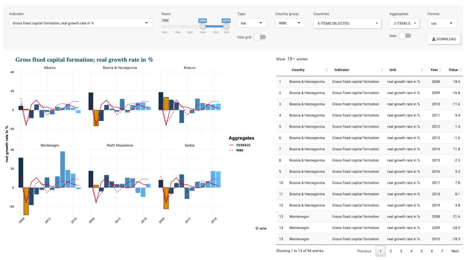
Task: Sort table by Country column arrows
Action: click(327, 70)
